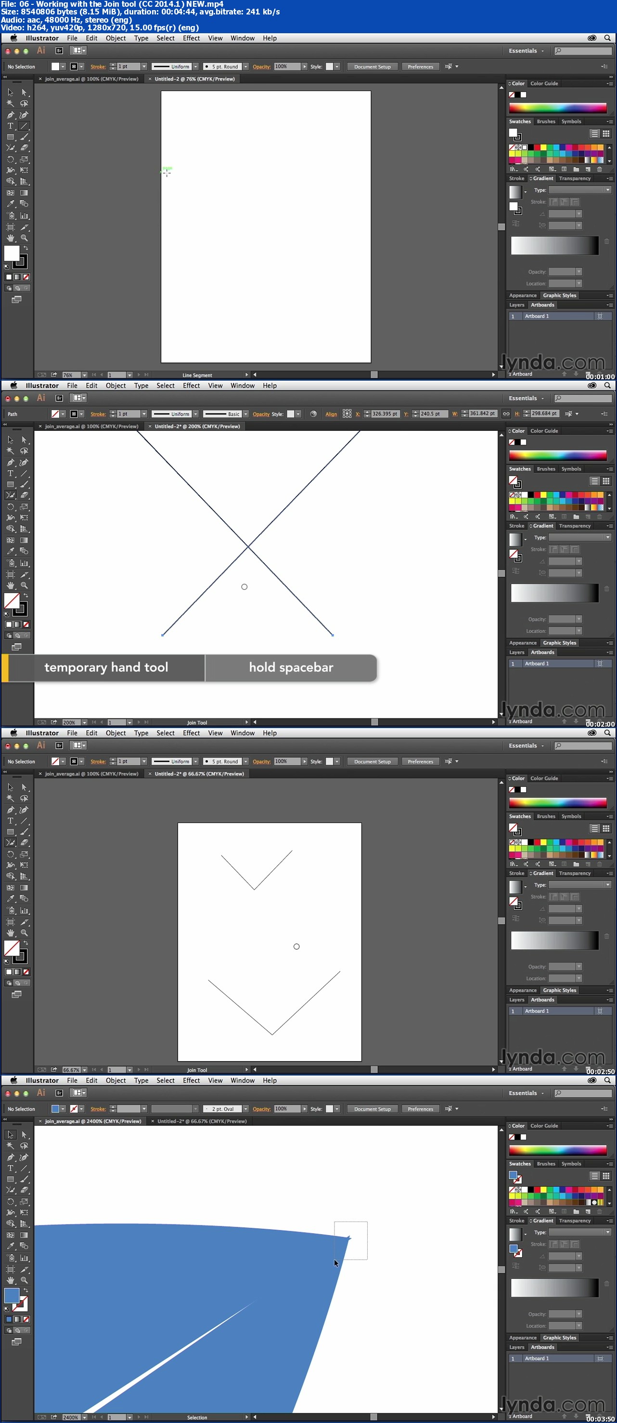Screen dimensions: 617x1423
Task: Select the Rotate tool in the 200% window
Action: (11, 506)
